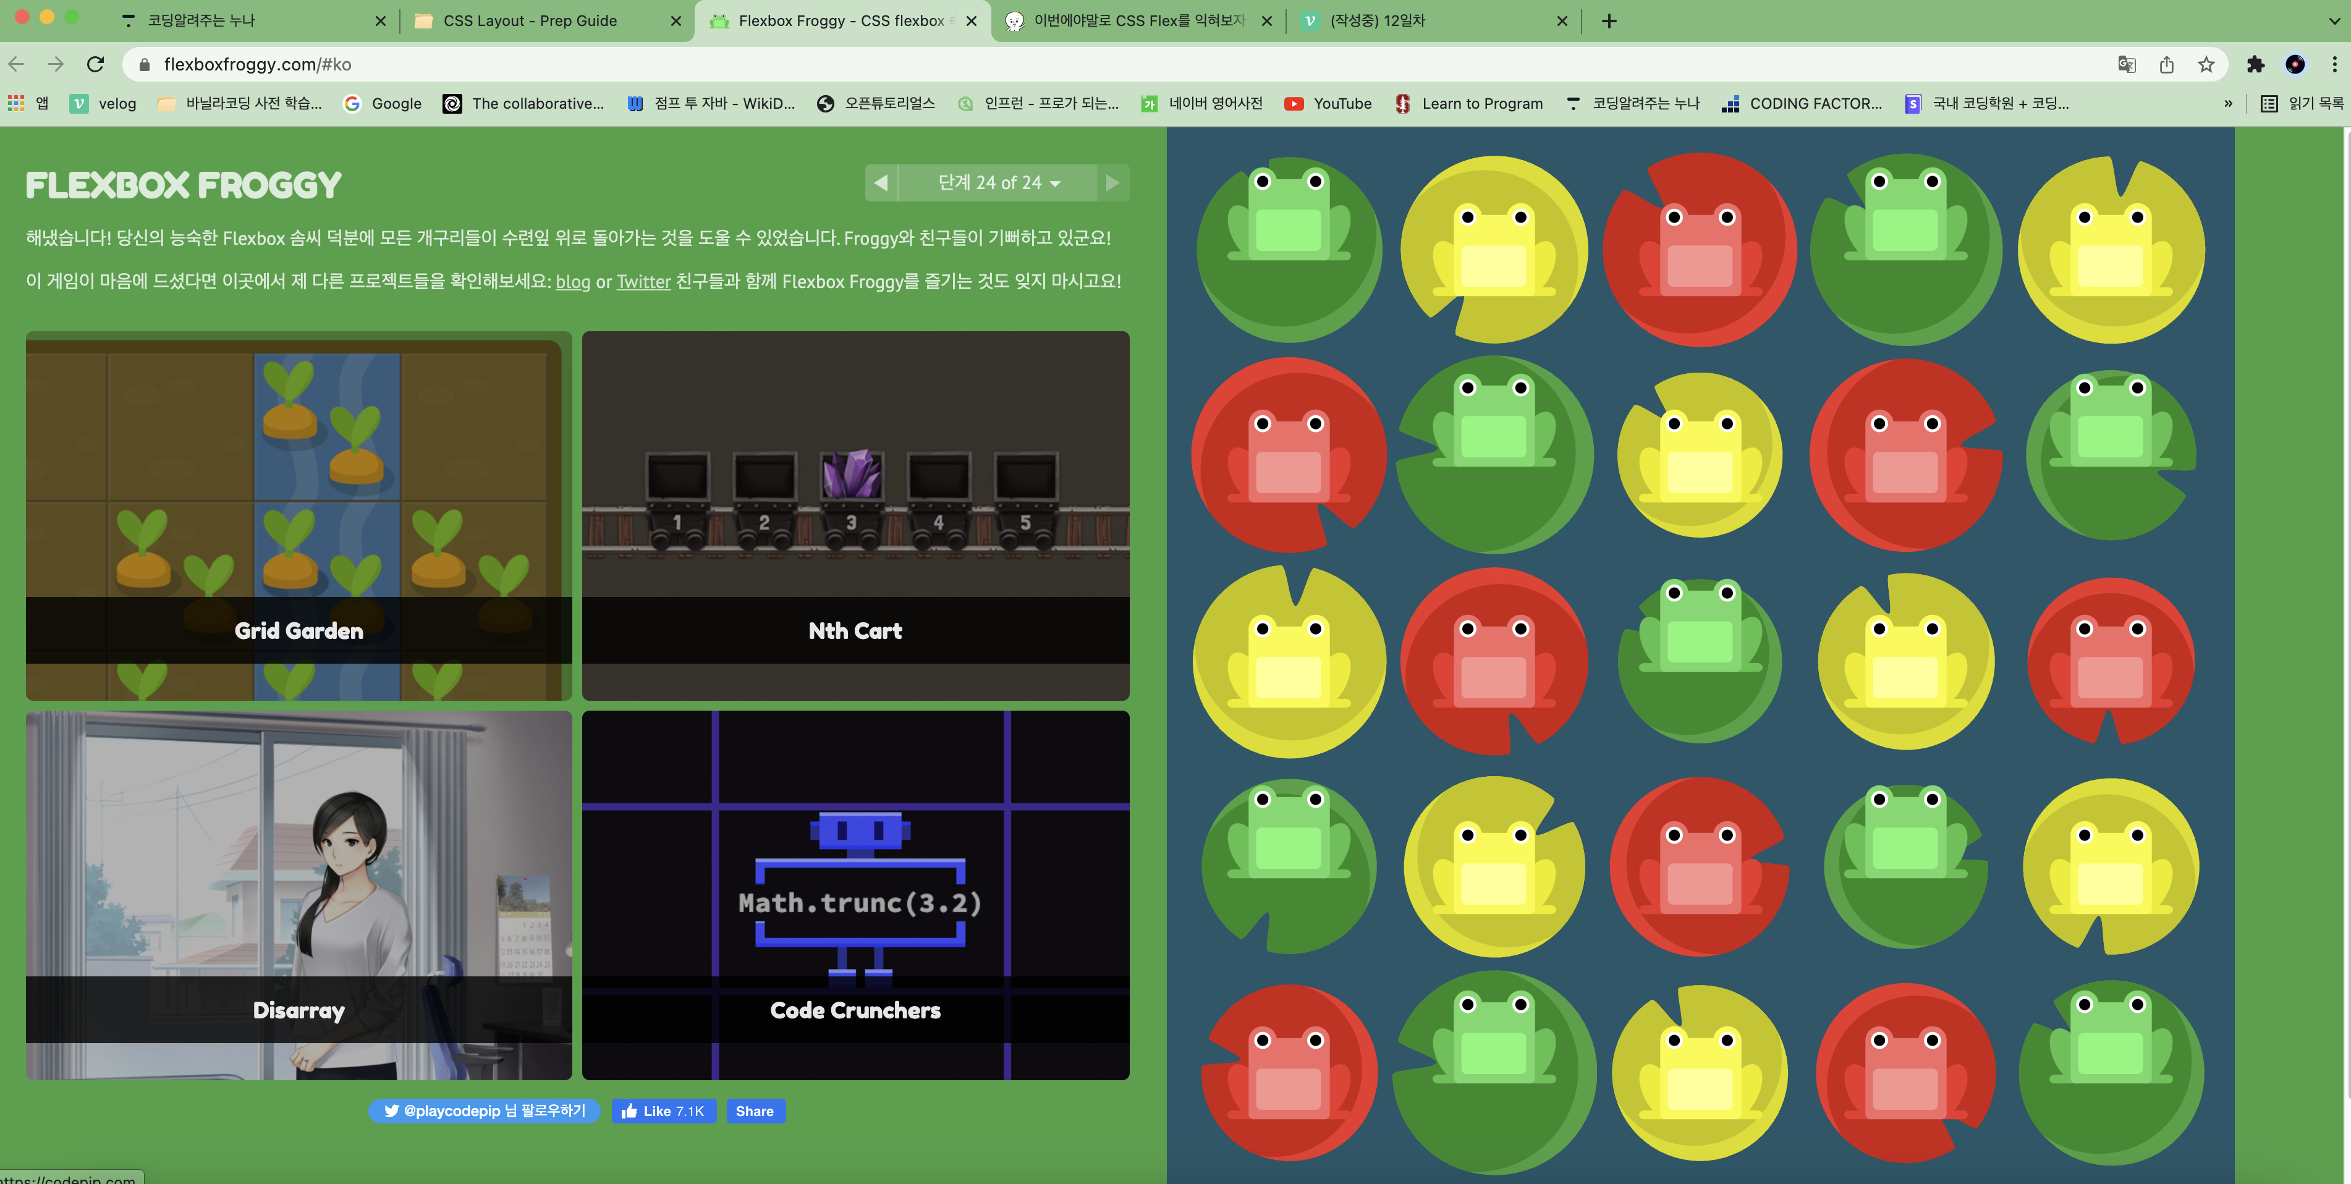Open the 코딩알려주는 누나 bookmark in bookmarks bar
Viewport: 2351px width, 1184px height.
pos(1632,103)
